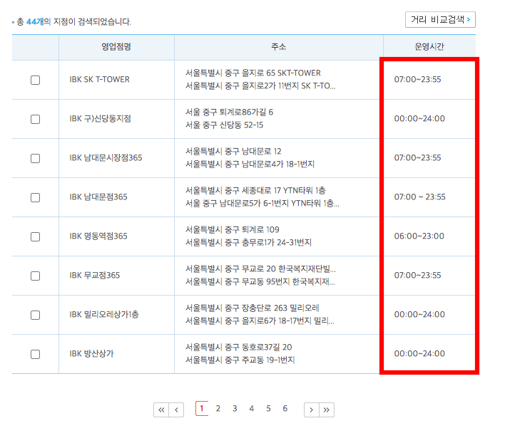This screenshot has height=443, width=510.
Task: Toggle the IBK 명동역점365 checkbox
Action: pyautogui.click(x=35, y=236)
